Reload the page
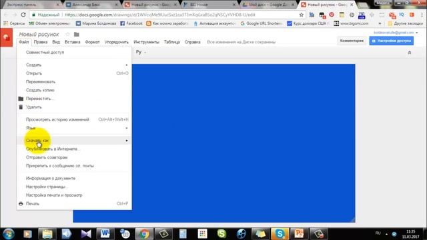This screenshot has width=427, height=240. click(x=23, y=15)
